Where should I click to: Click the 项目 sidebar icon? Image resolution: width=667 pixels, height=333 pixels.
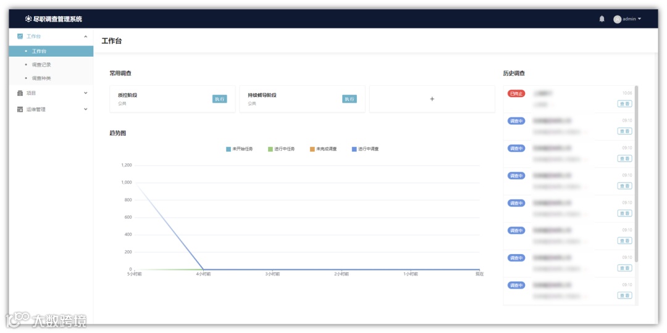(20, 93)
